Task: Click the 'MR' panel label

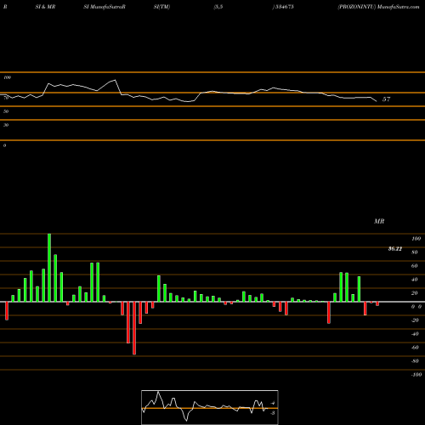Action: 379,221
